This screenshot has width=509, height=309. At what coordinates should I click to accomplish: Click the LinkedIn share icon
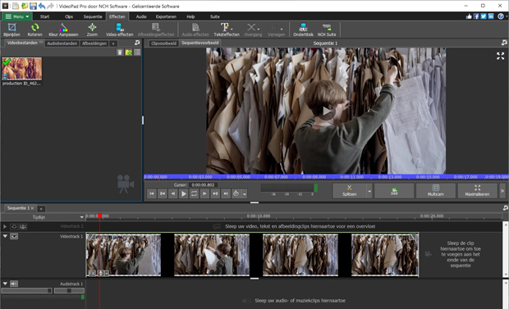[x=491, y=16]
